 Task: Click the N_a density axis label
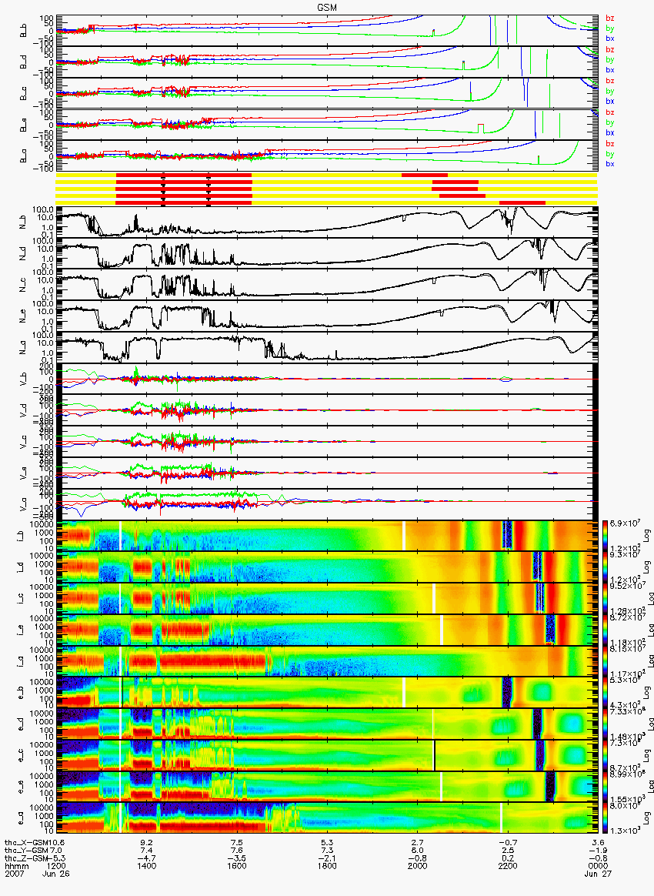click(24, 347)
